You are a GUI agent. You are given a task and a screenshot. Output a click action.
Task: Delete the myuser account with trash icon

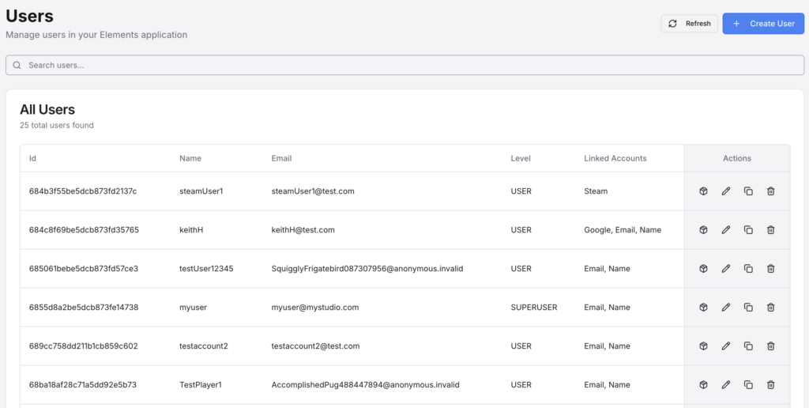tap(771, 308)
